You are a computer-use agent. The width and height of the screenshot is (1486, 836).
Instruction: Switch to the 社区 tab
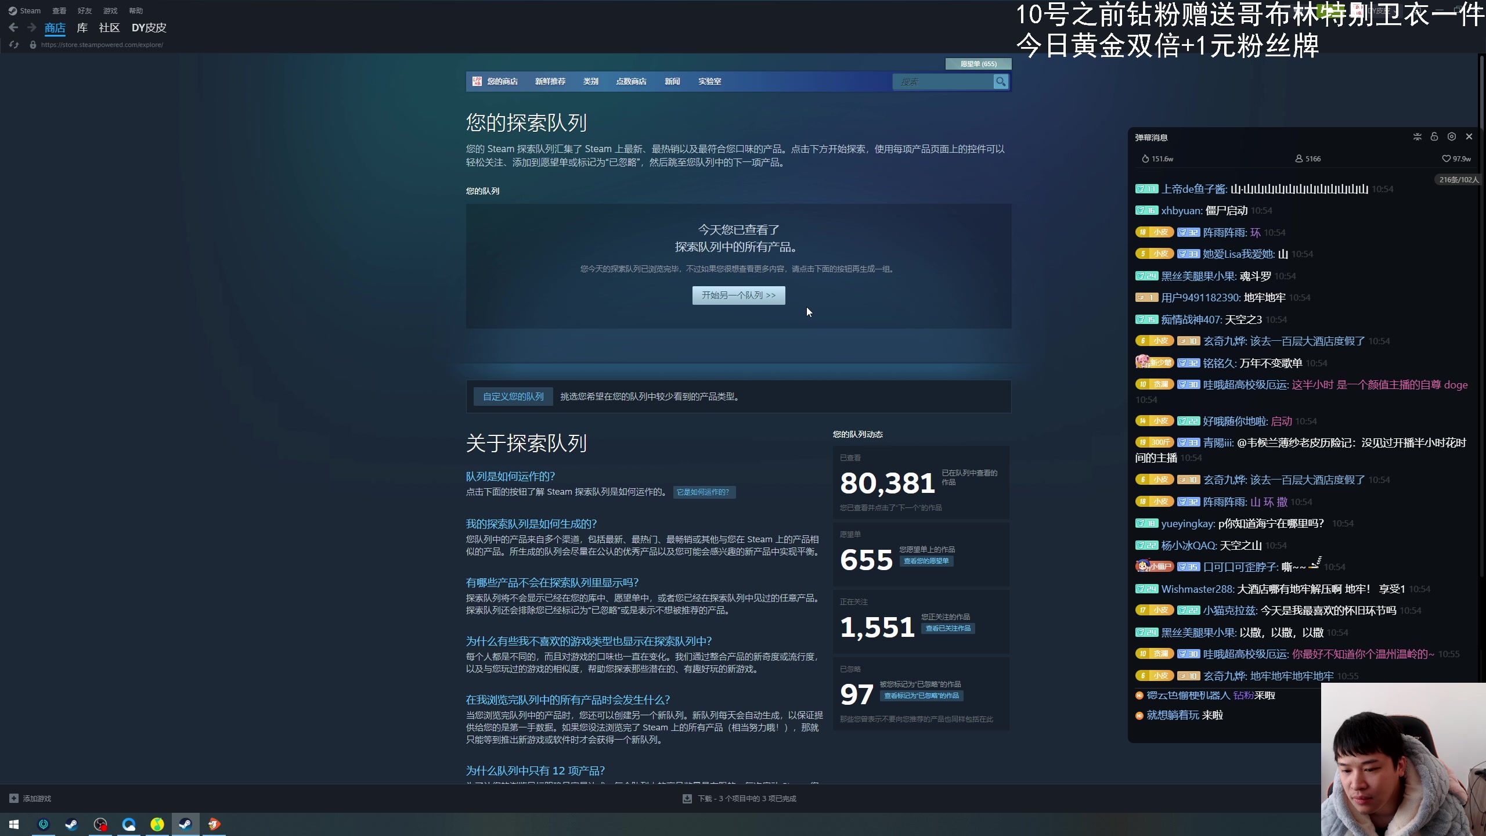(x=109, y=27)
